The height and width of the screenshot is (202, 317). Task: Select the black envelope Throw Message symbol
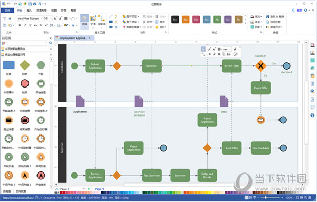tap(8, 120)
